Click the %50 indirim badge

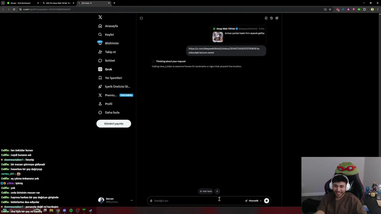126,95
